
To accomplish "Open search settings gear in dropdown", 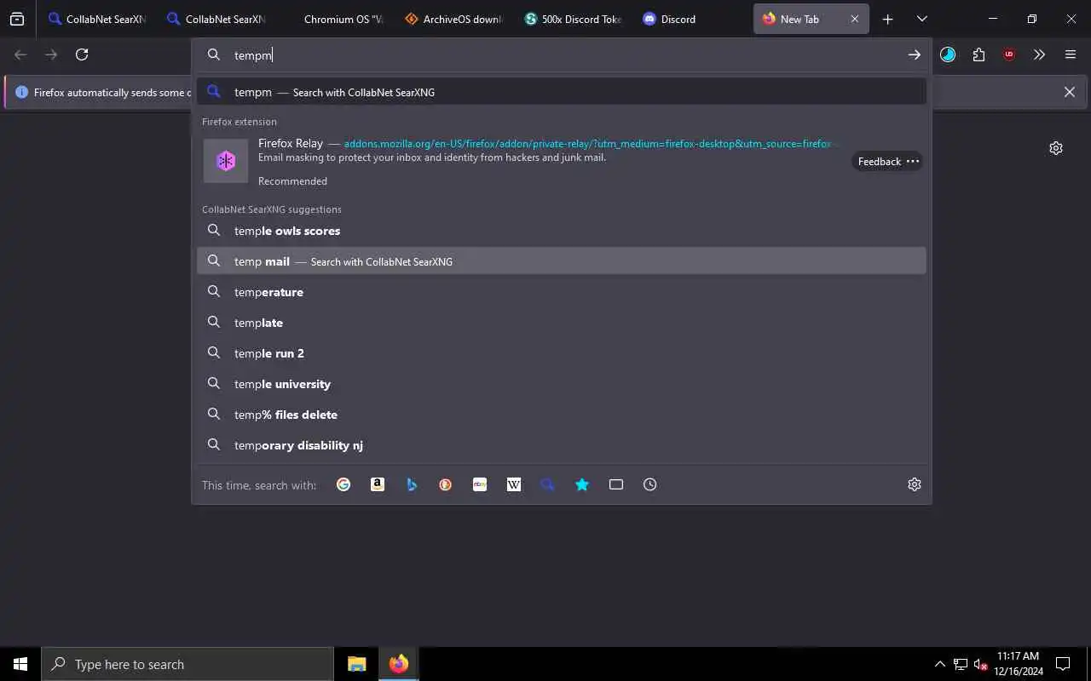I will click(x=915, y=484).
